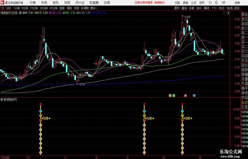Screen dimensions: 248x159
Task: Add stock with the +自选 button
Action: pyautogui.click(x=229, y=8)
